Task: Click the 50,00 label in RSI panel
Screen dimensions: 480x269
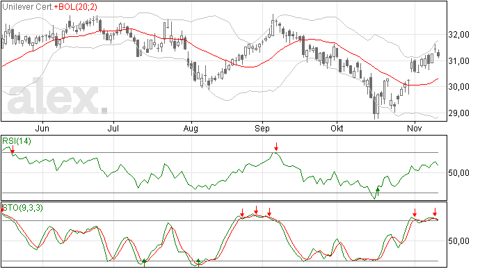Action: pyautogui.click(x=458, y=173)
